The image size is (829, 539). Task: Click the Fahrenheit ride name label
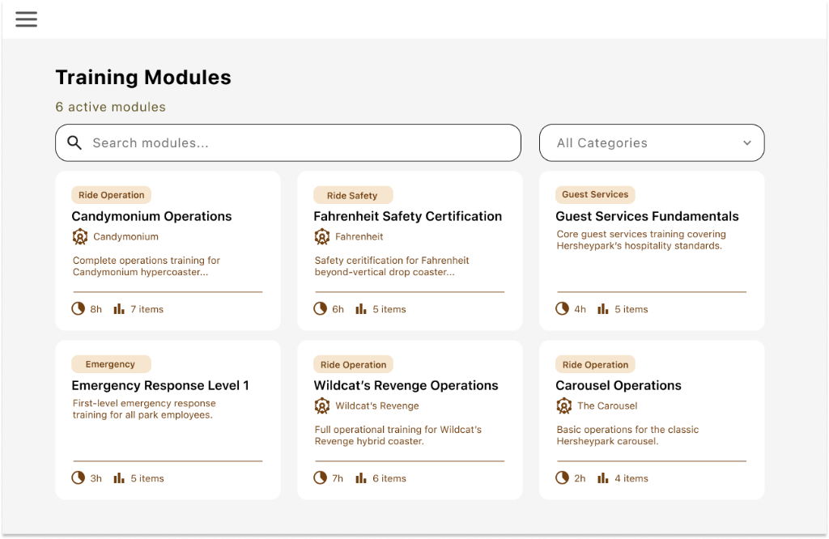point(359,237)
